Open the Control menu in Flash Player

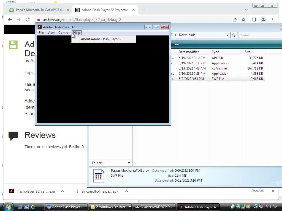64,33
